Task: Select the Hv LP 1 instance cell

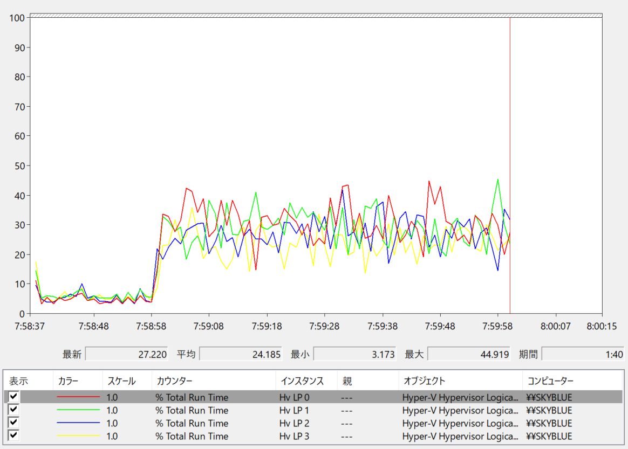Action: (x=295, y=410)
